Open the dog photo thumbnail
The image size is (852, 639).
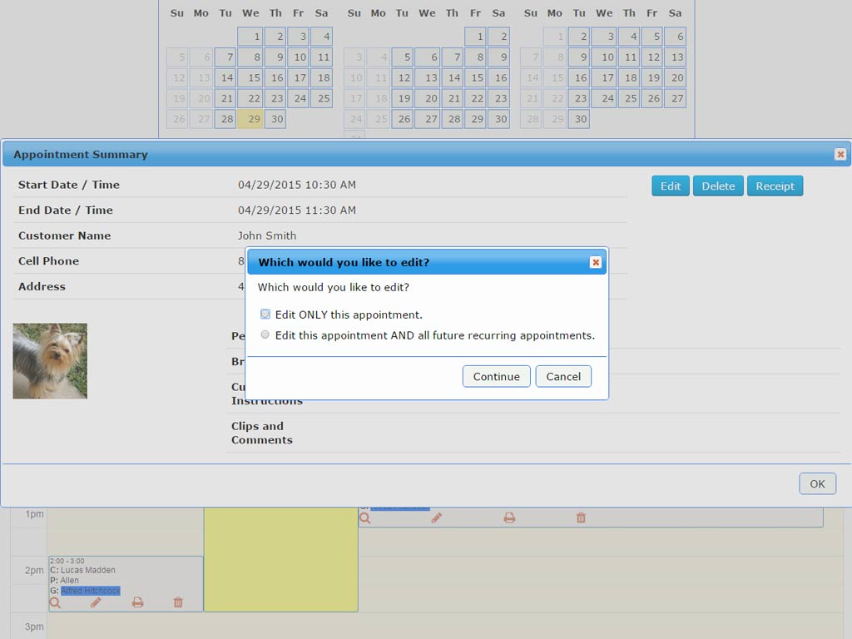tap(50, 360)
